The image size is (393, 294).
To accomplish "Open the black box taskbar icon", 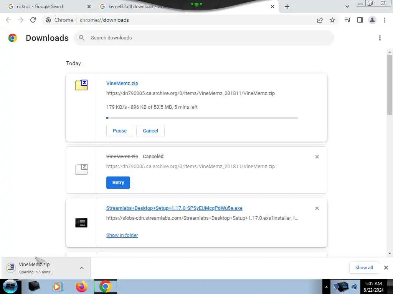I will pos(34,286).
